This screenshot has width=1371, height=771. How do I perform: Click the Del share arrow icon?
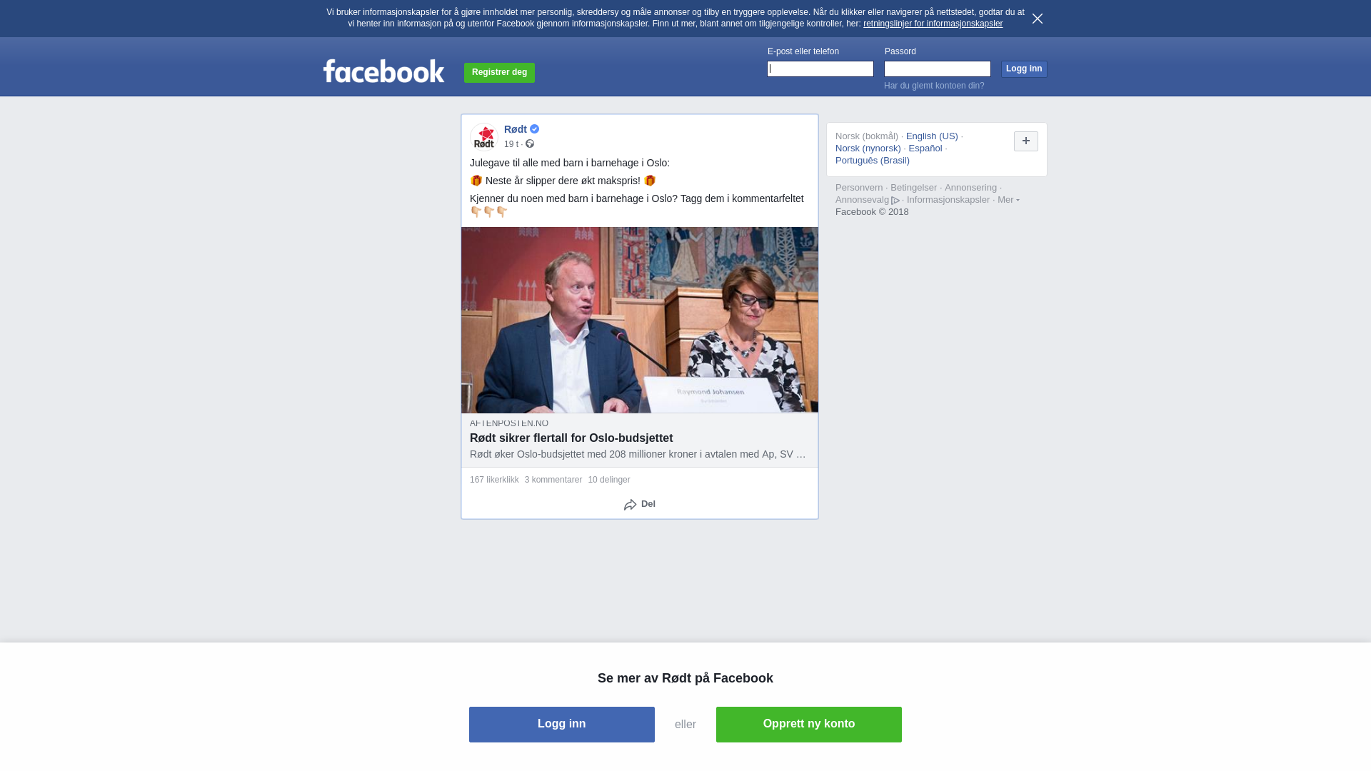tap(630, 505)
